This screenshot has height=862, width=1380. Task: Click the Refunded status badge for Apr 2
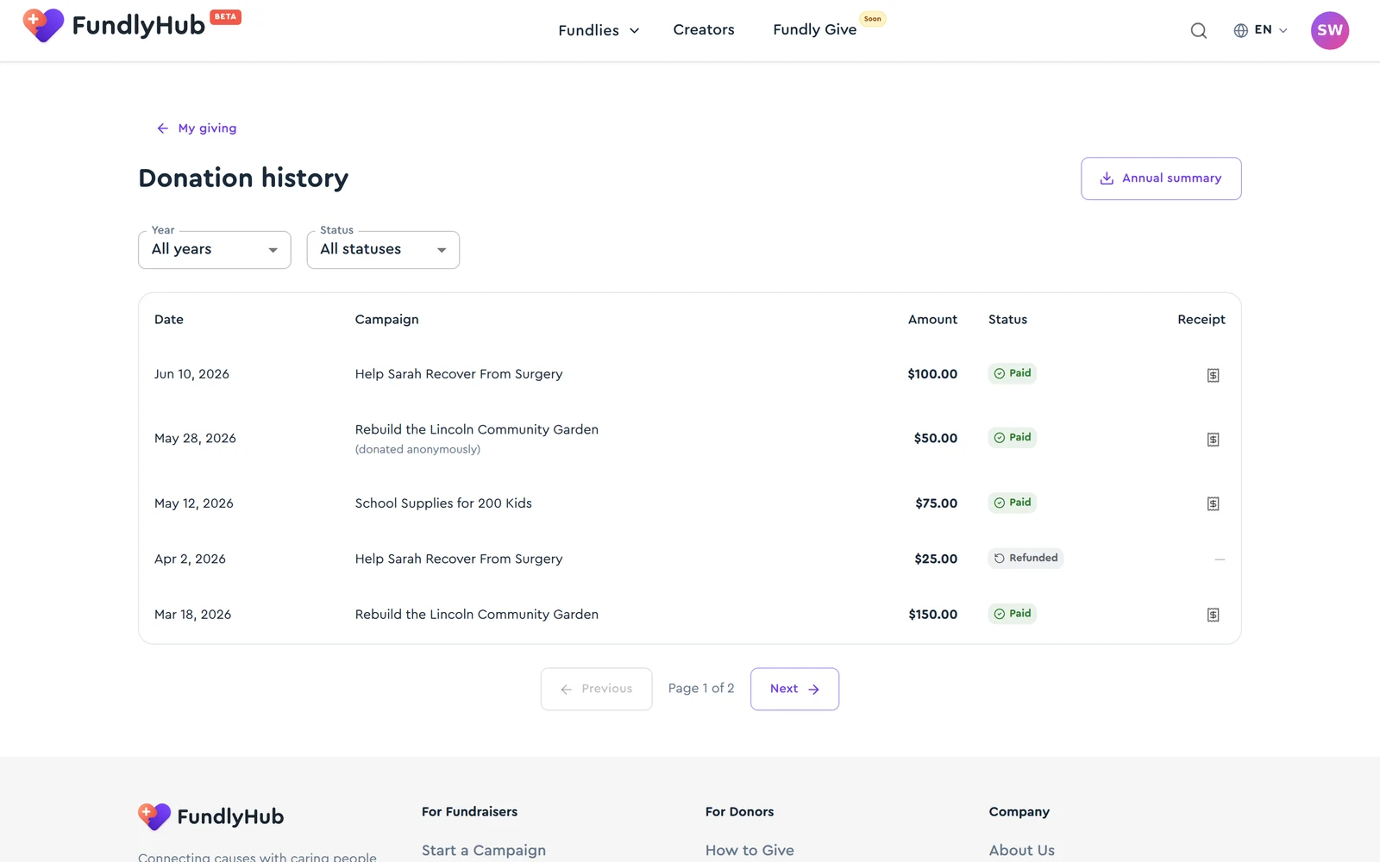[1026, 558]
